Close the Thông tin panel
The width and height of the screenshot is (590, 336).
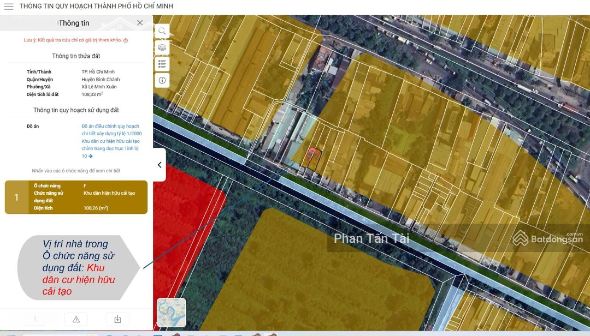140,23
